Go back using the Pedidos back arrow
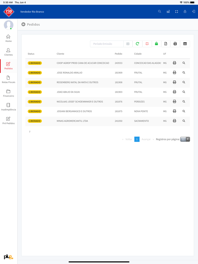 point(23,24)
